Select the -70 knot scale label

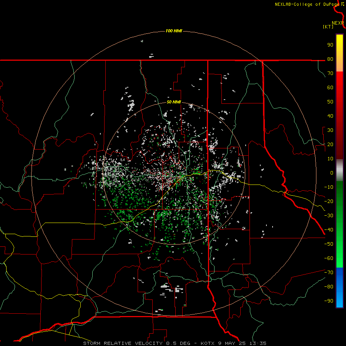coord(329,273)
